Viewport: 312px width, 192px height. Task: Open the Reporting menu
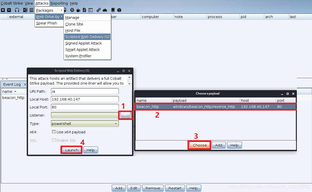click(x=59, y=3)
